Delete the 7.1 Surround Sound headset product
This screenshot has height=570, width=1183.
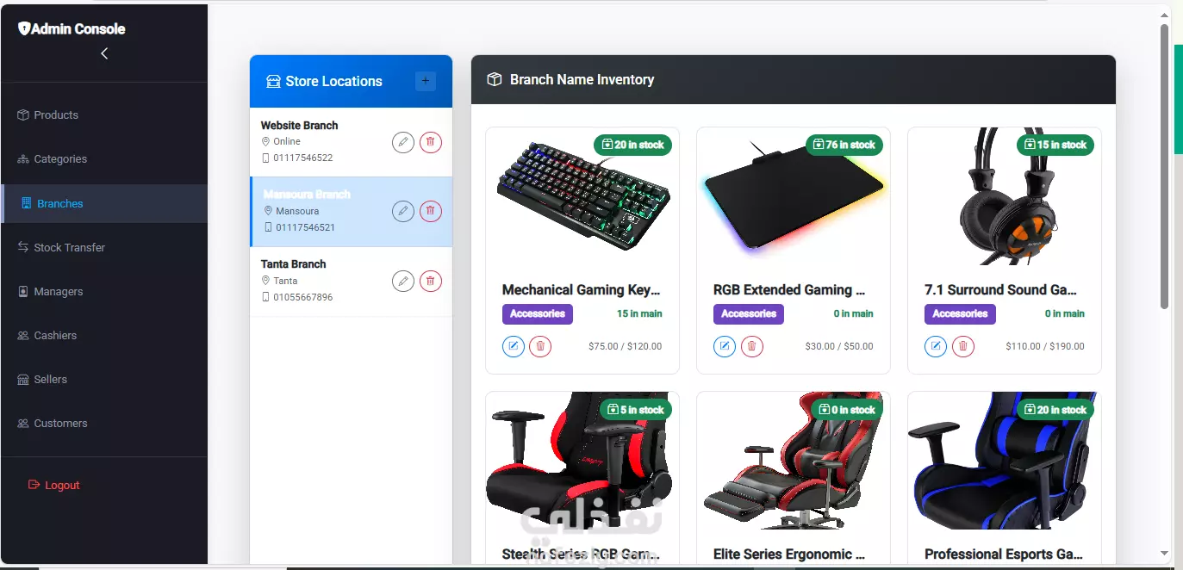click(963, 346)
